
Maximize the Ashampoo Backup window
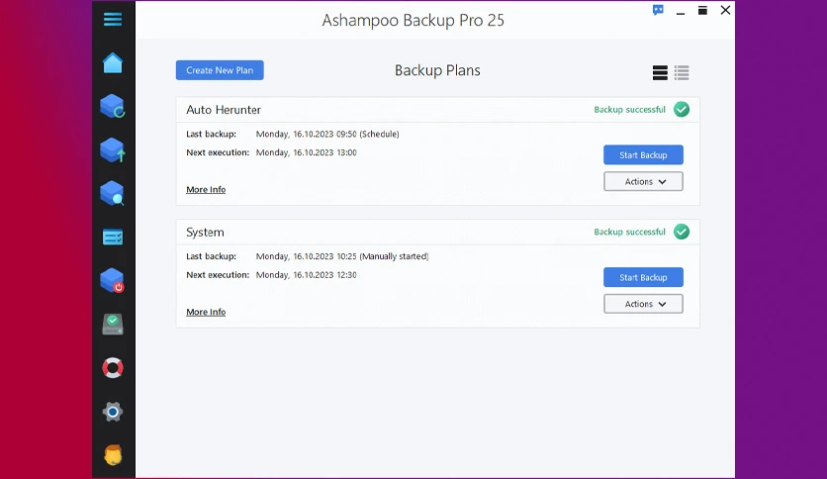[702, 11]
